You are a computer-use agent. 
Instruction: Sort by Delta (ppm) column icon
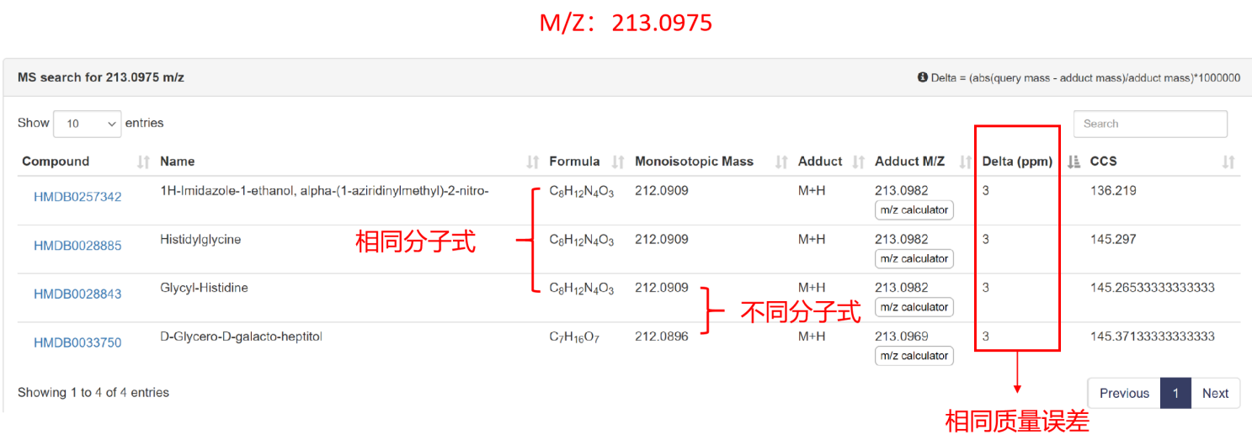tap(1074, 162)
